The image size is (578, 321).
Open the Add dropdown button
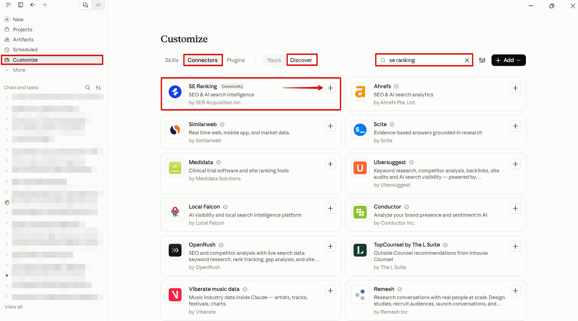(x=509, y=60)
